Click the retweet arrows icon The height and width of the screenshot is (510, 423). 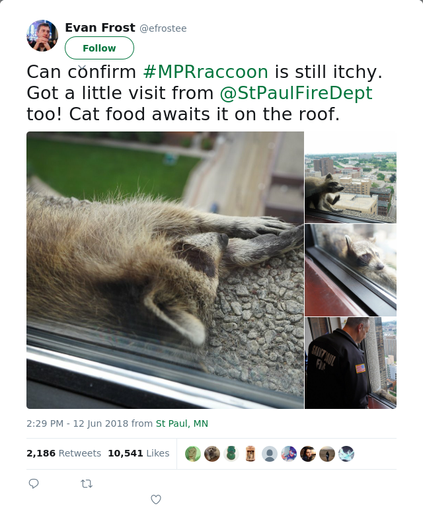87,484
